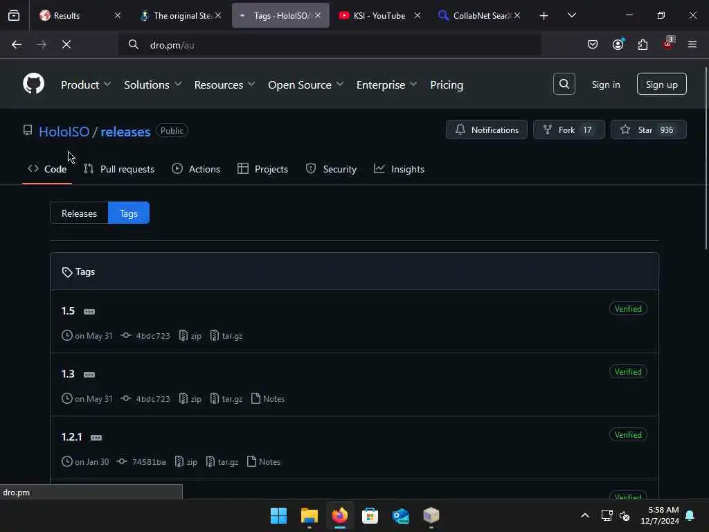Switch to the Actions tab
Screen dimensions: 709x532
[196, 169]
